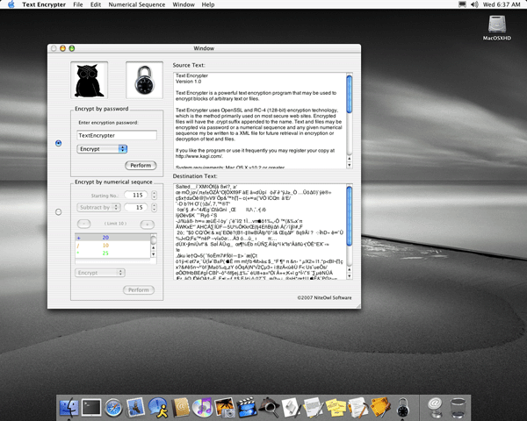Screen dimensions: 527x421
Task: Click the sequence list scrollbar thumb
Action: point(153,240)
